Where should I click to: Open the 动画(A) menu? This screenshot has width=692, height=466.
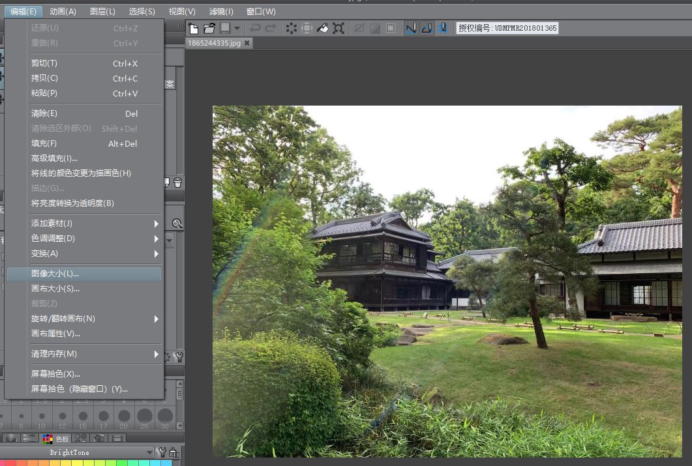tap(63, 12)
